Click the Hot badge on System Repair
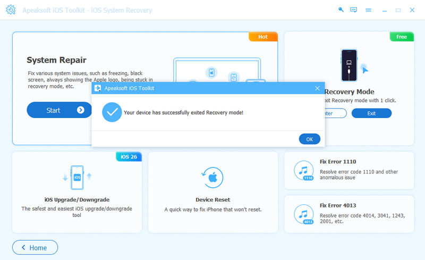The height and width of the screenshot is (260, 425). coord(263,37)
